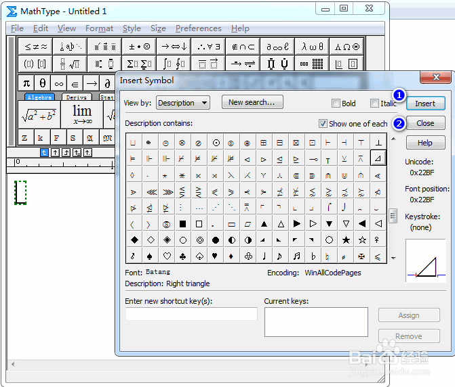Insert the partial derivative symbol from small bar
The width and height of the screenshot is (455, 387).
107,83
